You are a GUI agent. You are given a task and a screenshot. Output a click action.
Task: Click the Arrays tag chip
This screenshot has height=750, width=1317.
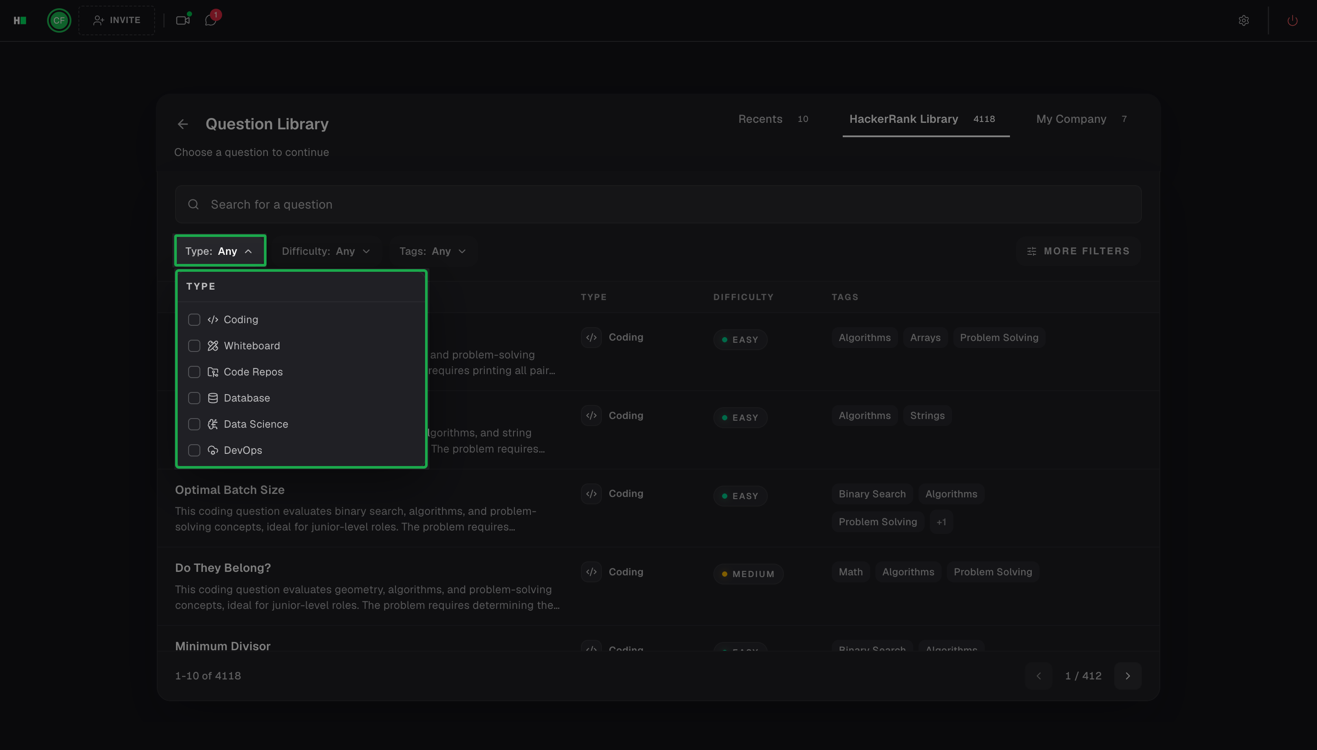tap(925, 338)
